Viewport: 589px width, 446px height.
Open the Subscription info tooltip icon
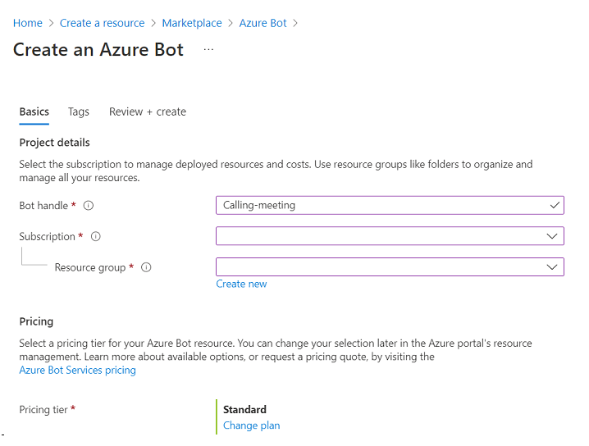96,236
